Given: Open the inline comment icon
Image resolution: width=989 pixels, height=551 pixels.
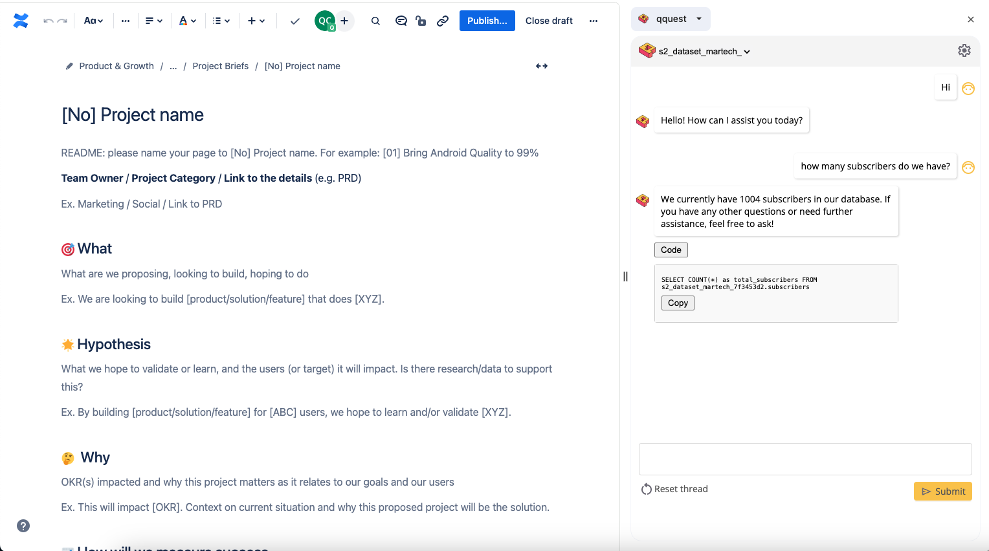Looking at the screenshot, I should [x=401, y=21].
